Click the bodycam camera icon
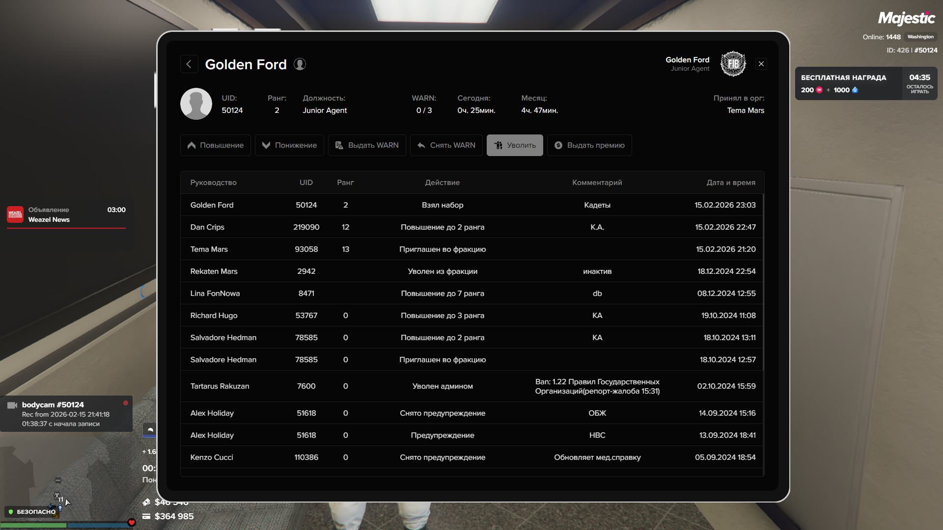This screenshot has height=530, width=943. [x=12, y=405]
